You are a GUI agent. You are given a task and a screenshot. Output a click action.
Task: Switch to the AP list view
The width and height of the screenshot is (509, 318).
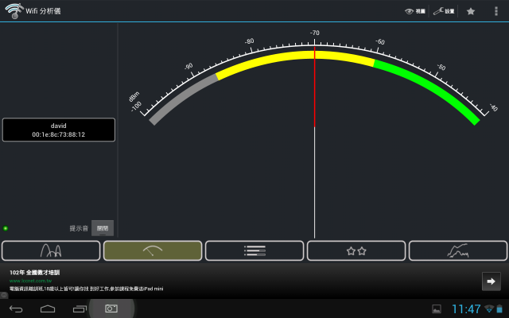tap(254, 250)
